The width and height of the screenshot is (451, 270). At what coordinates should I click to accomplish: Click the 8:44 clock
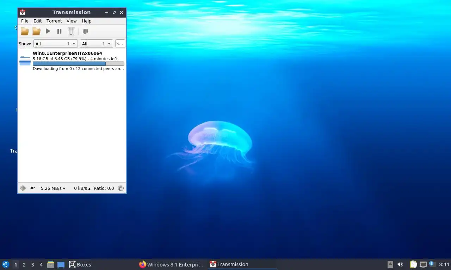pyautogui.click(x=444, y=264)
